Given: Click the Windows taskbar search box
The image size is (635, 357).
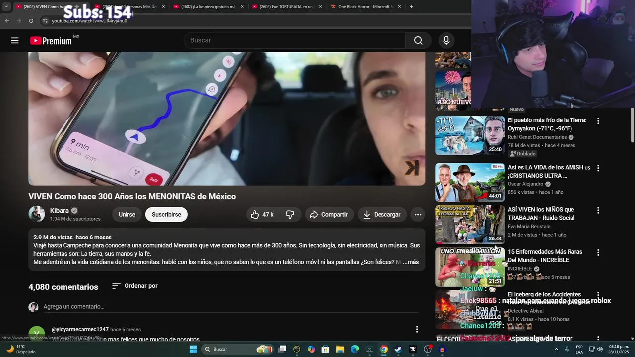Looking at the screenshot, I should coord(237,349).
